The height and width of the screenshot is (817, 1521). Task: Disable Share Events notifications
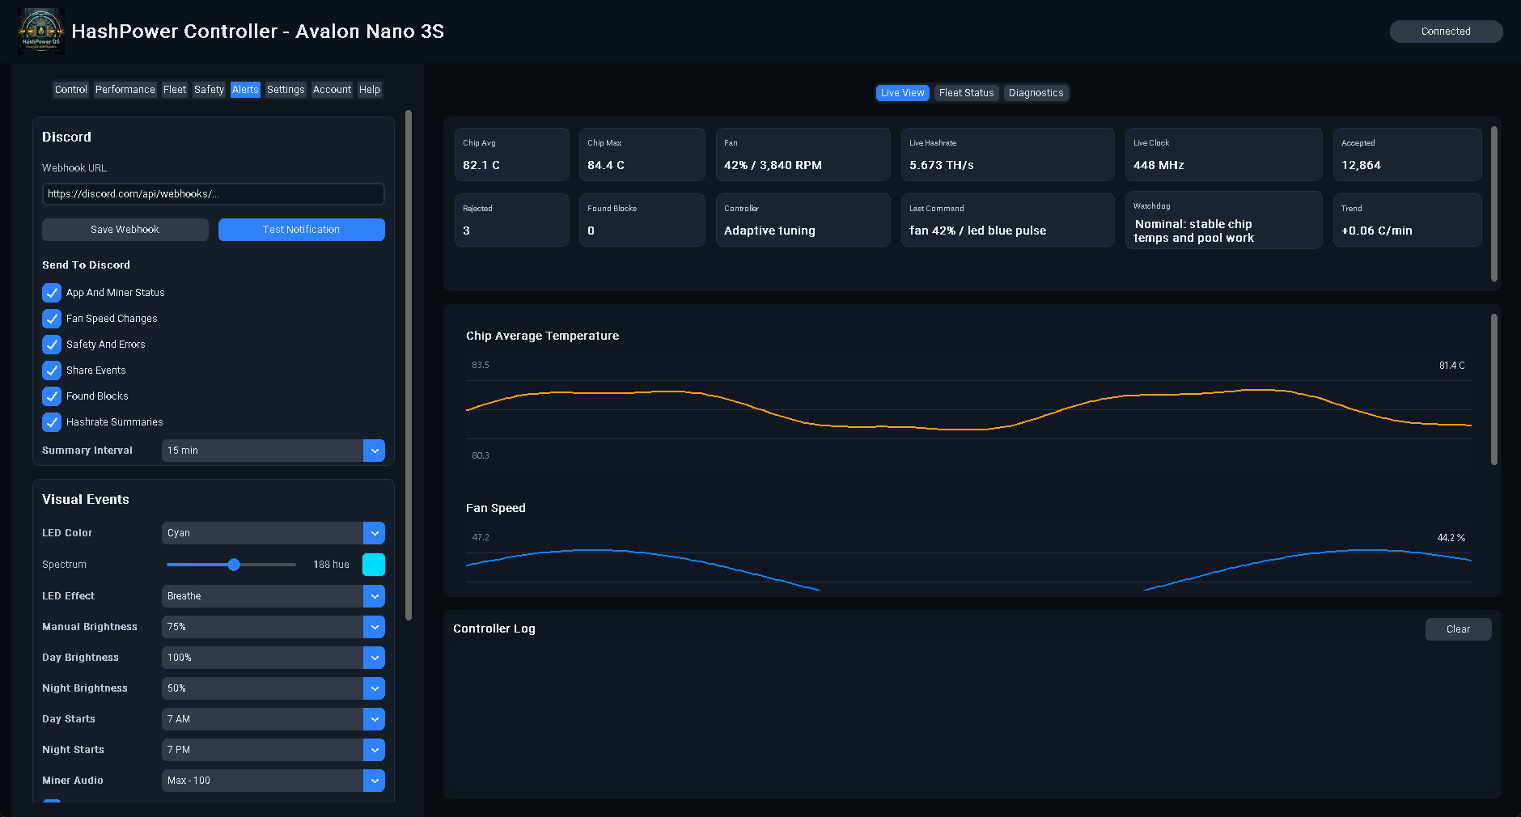(x=52, y=370)
